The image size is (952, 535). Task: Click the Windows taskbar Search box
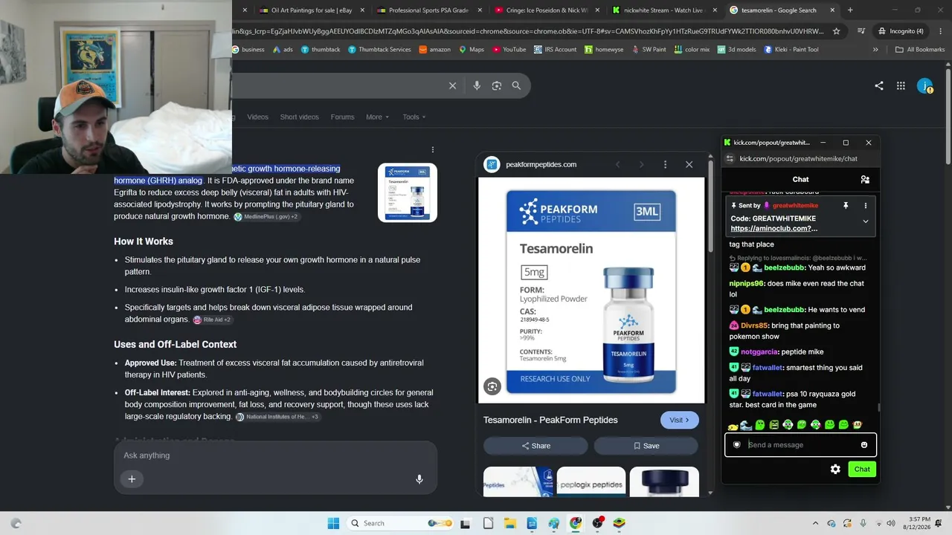point(399,523)
